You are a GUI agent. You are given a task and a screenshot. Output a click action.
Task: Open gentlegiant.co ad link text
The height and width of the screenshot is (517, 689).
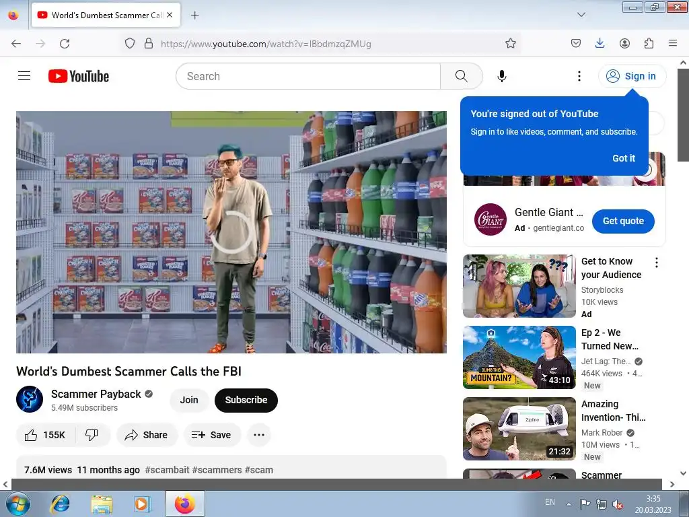[558, 228]
